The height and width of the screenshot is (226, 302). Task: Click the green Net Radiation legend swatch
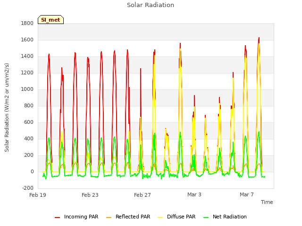(x=206, y=218)
